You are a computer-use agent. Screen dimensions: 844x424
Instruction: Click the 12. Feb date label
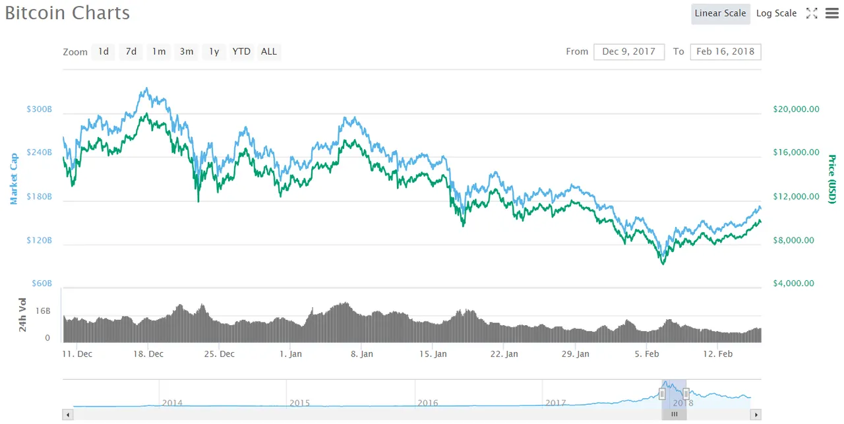point(718,353)
